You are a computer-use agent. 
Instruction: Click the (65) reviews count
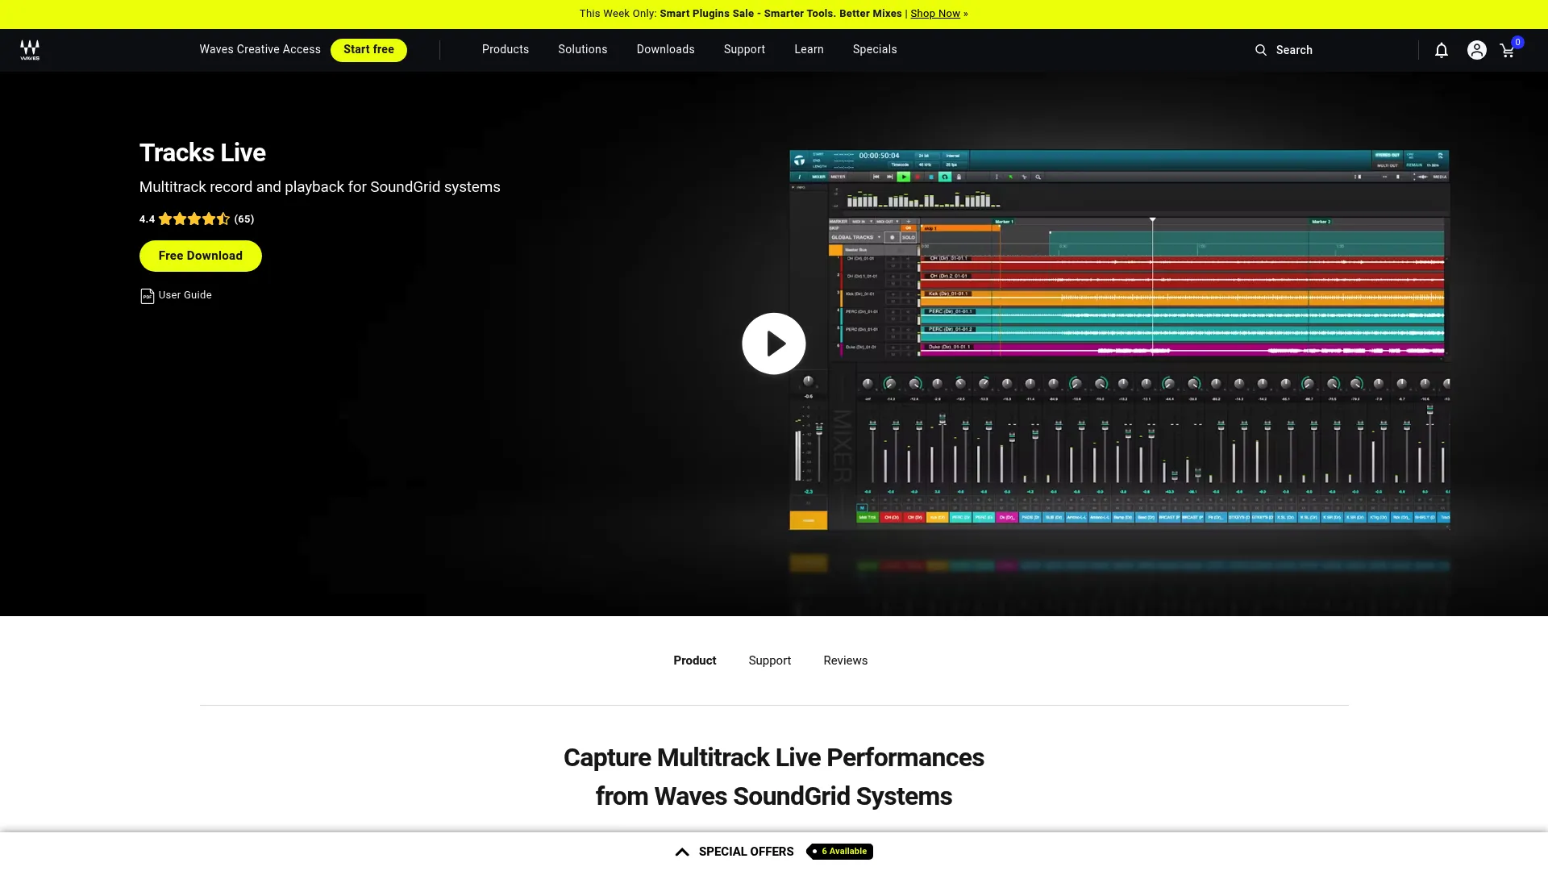tap(244, 219)
